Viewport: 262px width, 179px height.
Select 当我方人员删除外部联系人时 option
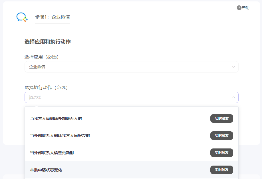click(x=132, y=118)
